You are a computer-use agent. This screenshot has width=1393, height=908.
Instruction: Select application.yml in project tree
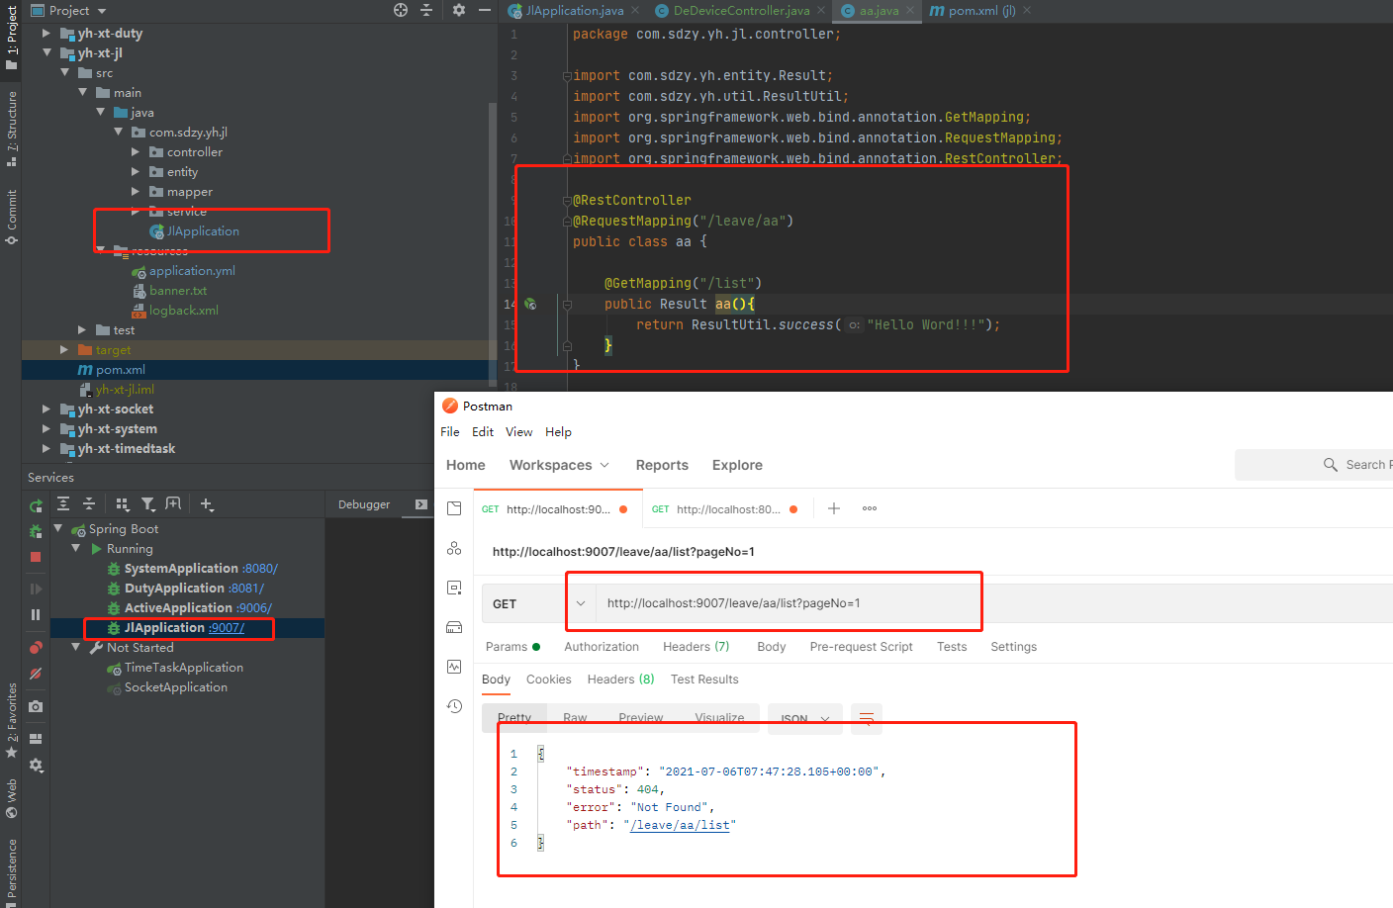[192, 271]
